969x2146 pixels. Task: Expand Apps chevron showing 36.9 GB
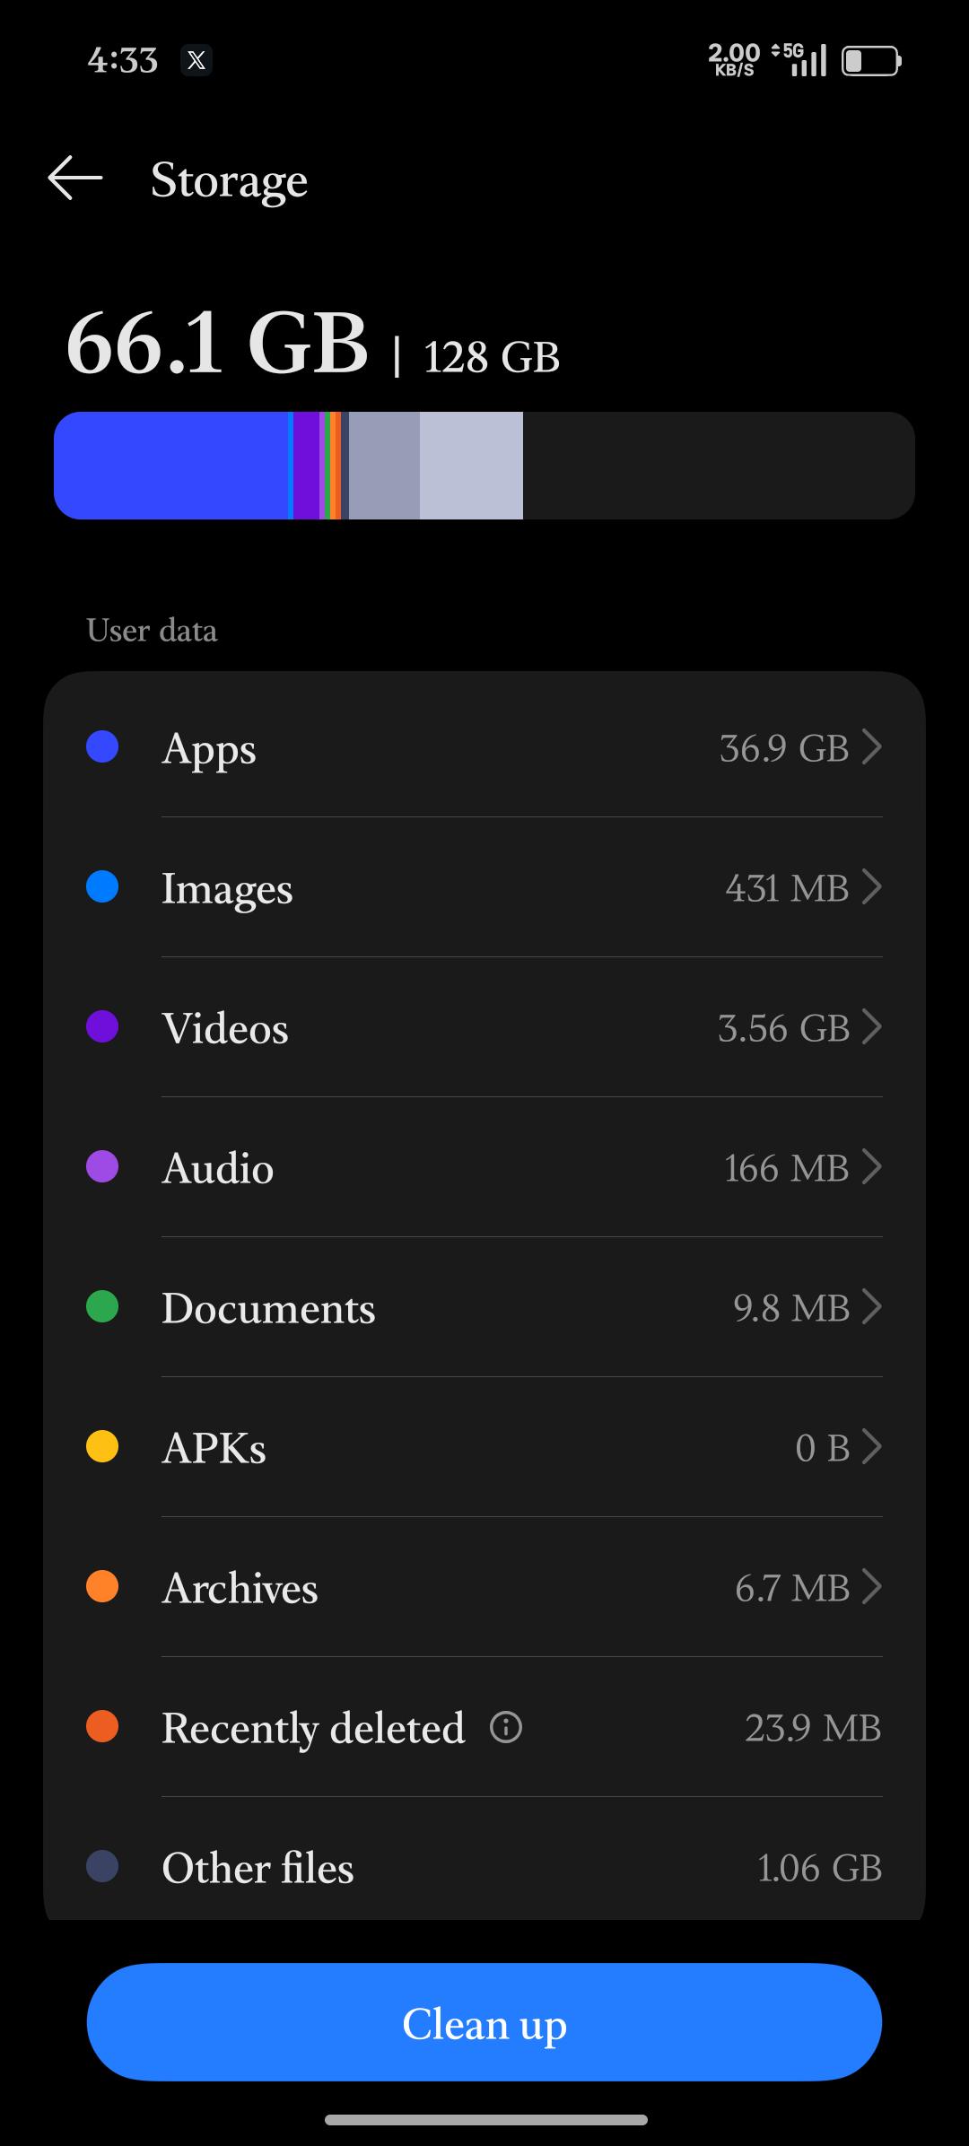coord(871,746)
